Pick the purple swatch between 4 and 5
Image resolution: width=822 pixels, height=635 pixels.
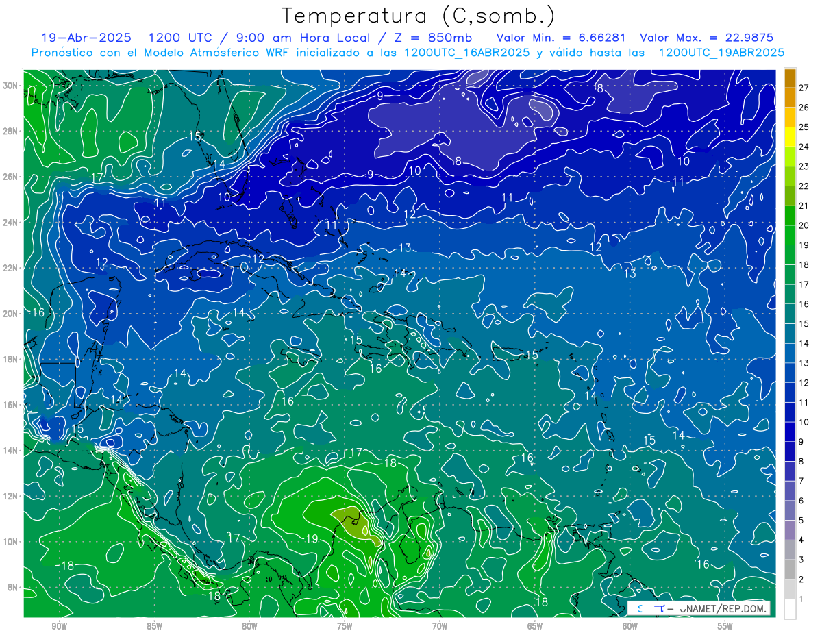point(790,530)
